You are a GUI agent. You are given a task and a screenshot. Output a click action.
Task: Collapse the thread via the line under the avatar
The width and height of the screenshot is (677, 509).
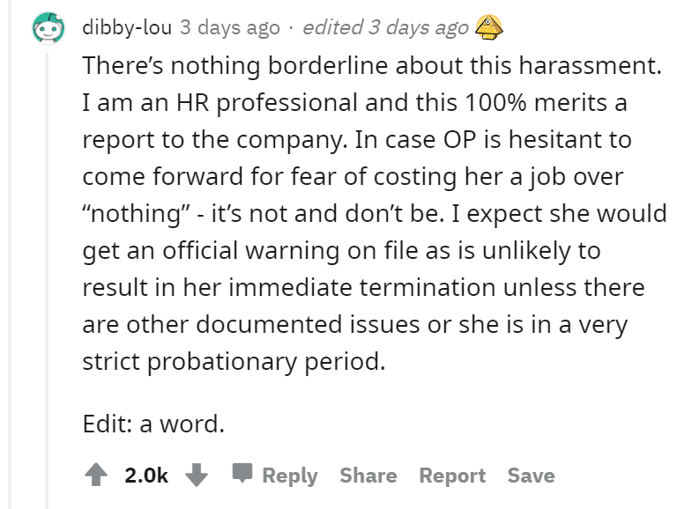[47, 280]
